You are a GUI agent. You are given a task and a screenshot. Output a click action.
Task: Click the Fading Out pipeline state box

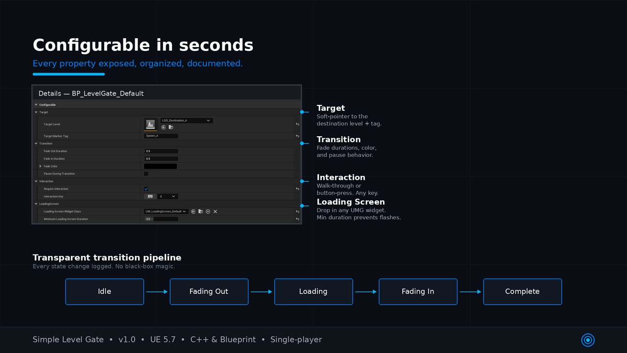click(209, 292)
